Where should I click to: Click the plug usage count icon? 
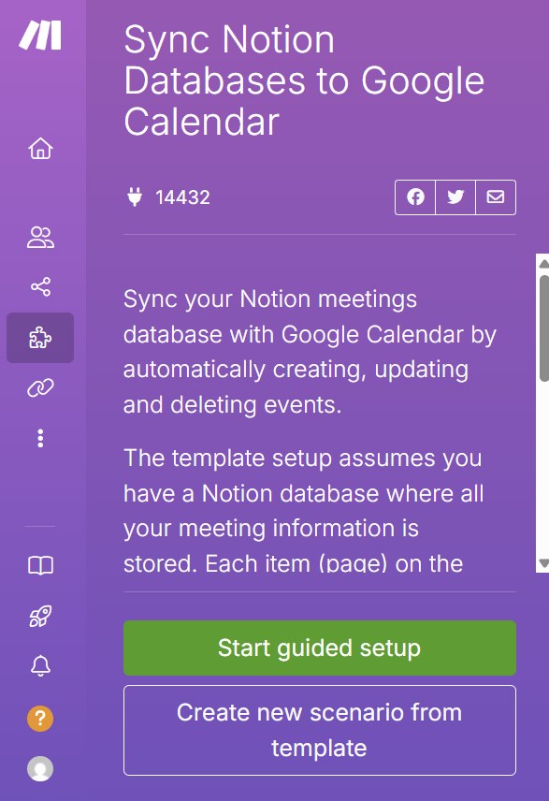click(135, 197)
